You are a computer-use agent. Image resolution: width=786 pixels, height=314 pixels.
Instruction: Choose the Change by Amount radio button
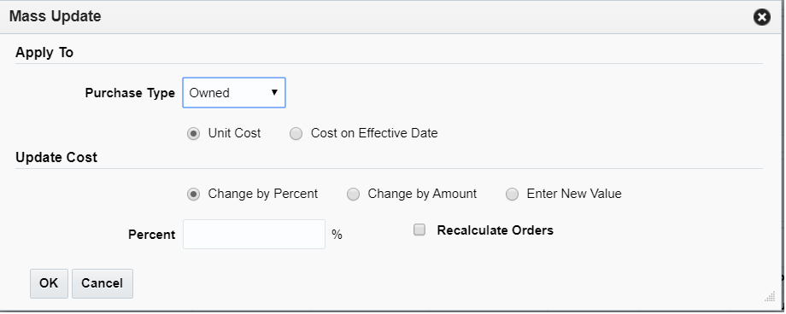pyautogui.click(x=354, y=195)
